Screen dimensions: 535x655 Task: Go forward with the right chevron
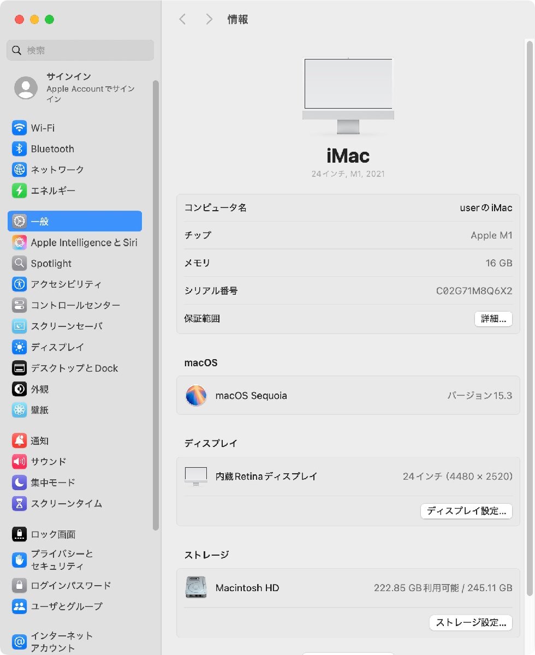[209, 19]
